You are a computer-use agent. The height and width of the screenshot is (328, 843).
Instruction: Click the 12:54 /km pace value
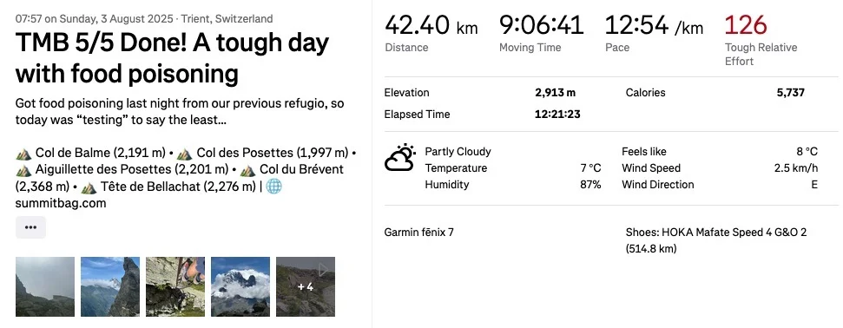click(x=654, y=25)
